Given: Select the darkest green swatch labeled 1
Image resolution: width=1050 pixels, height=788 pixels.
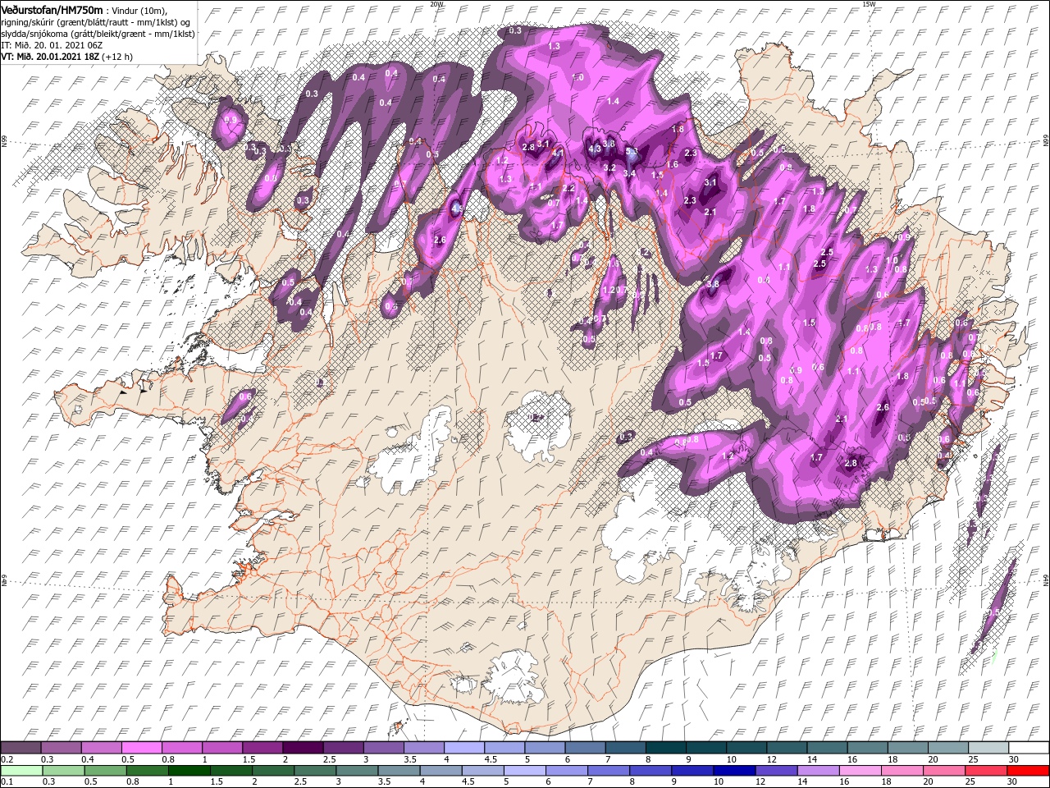Looking at the screenshot, I should coord(189,771).
